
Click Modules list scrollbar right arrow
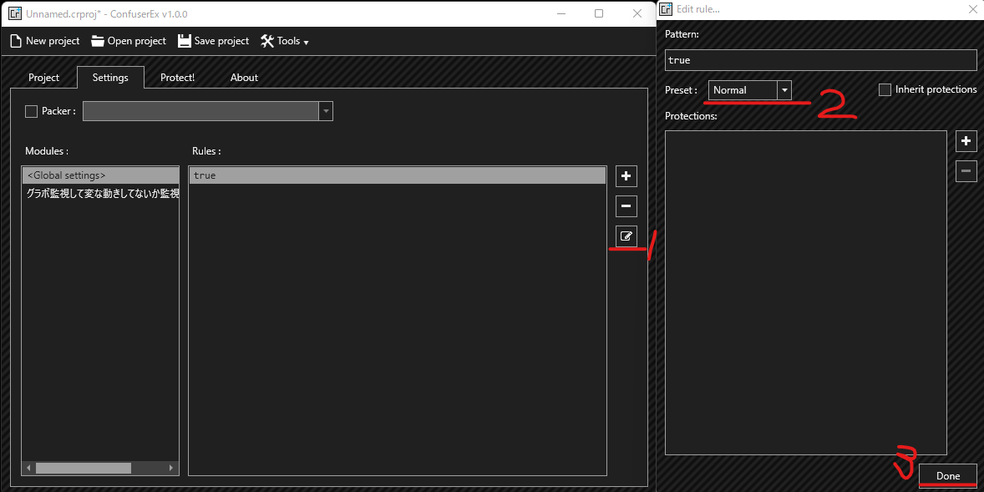click(x=172, y=468)
